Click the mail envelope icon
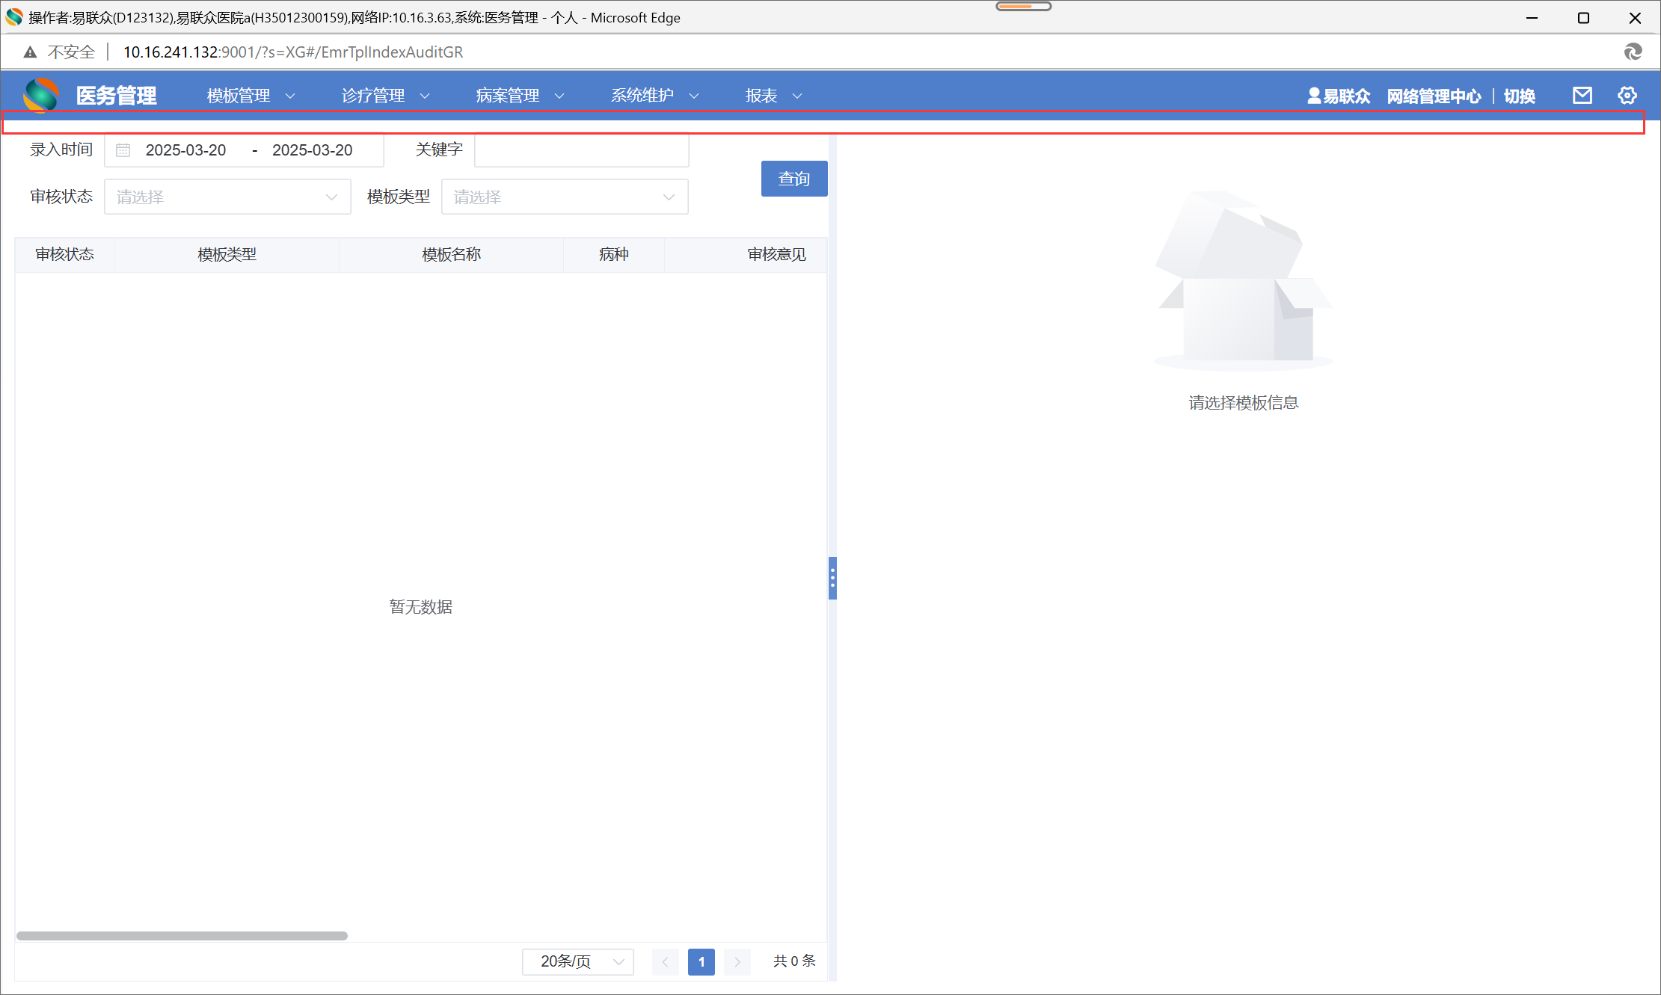The width and height of the screenshot is (1661, 995). point(1582,96)
